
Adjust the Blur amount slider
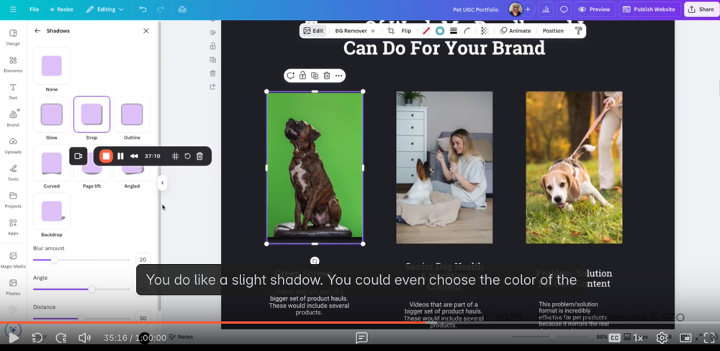tap(54, 260)
